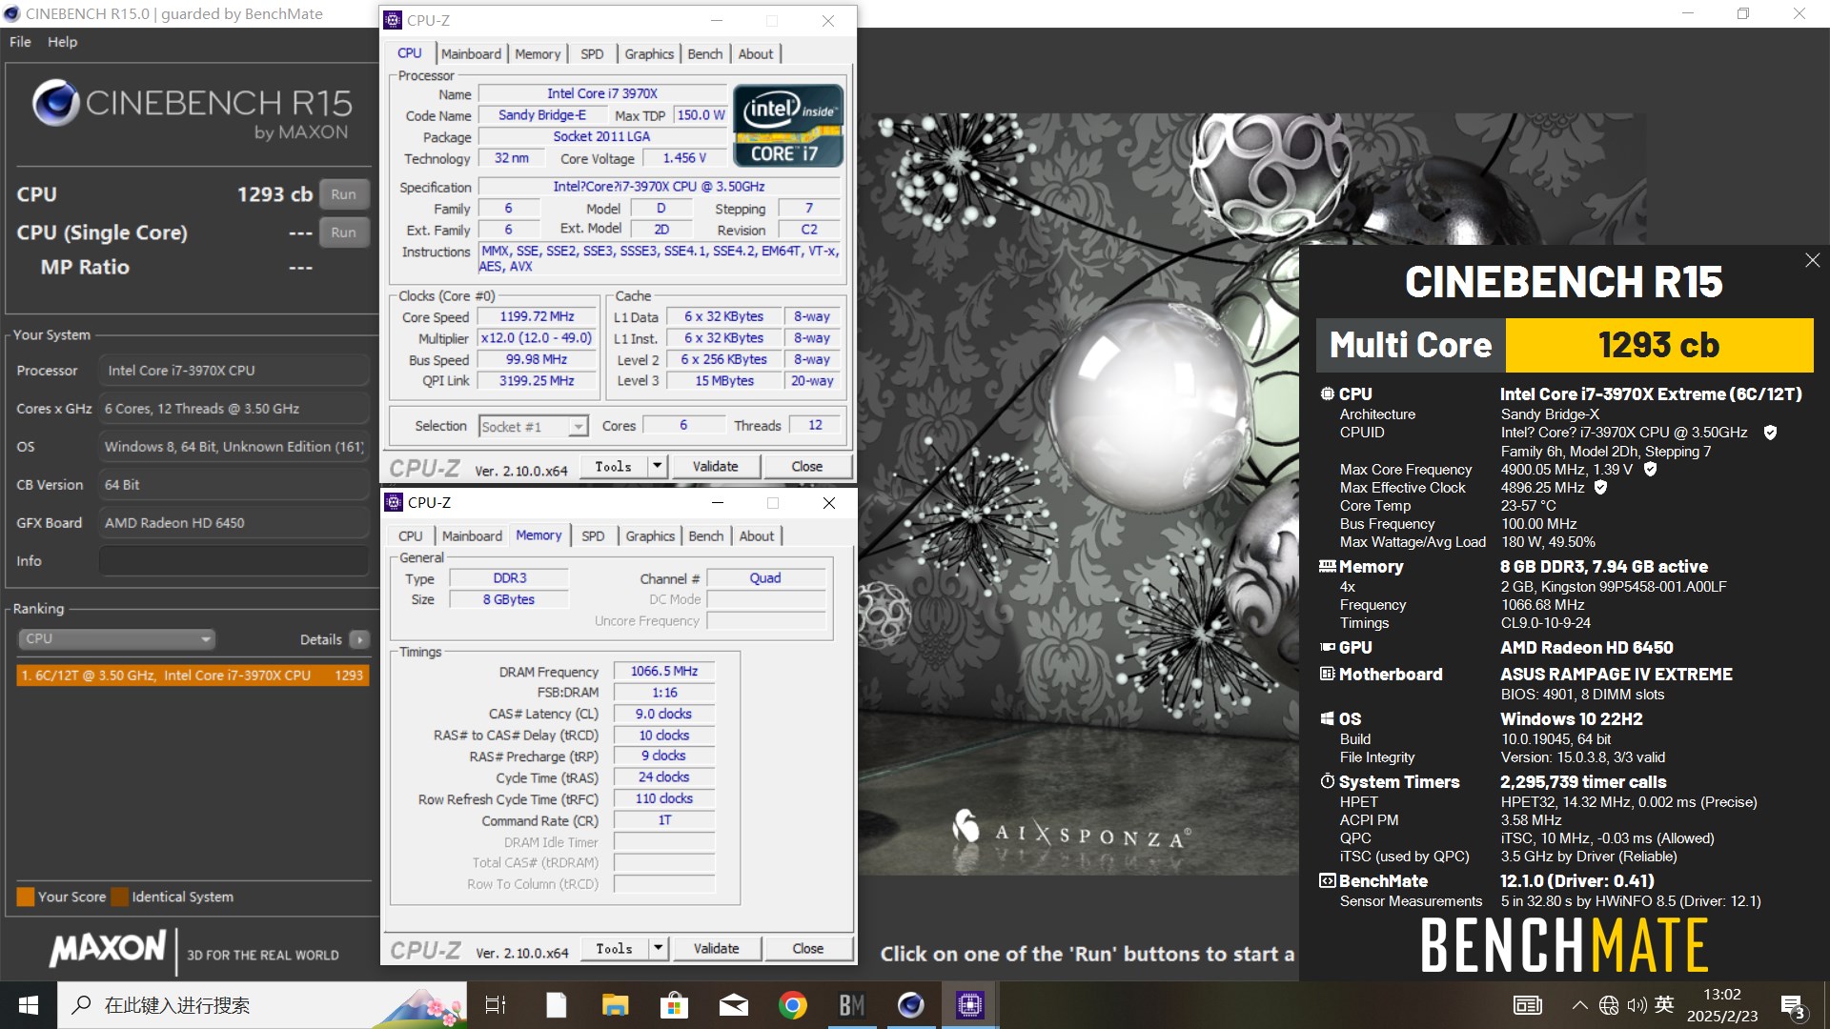Open the Mail app in the taskbar
1830x1029 pixels.
click(733, 1005)
